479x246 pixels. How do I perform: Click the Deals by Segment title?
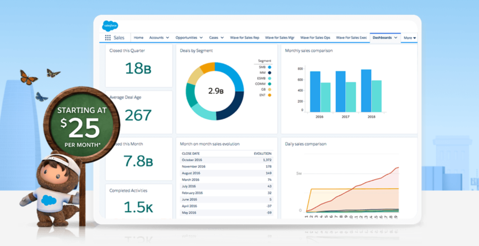point(196,51)
